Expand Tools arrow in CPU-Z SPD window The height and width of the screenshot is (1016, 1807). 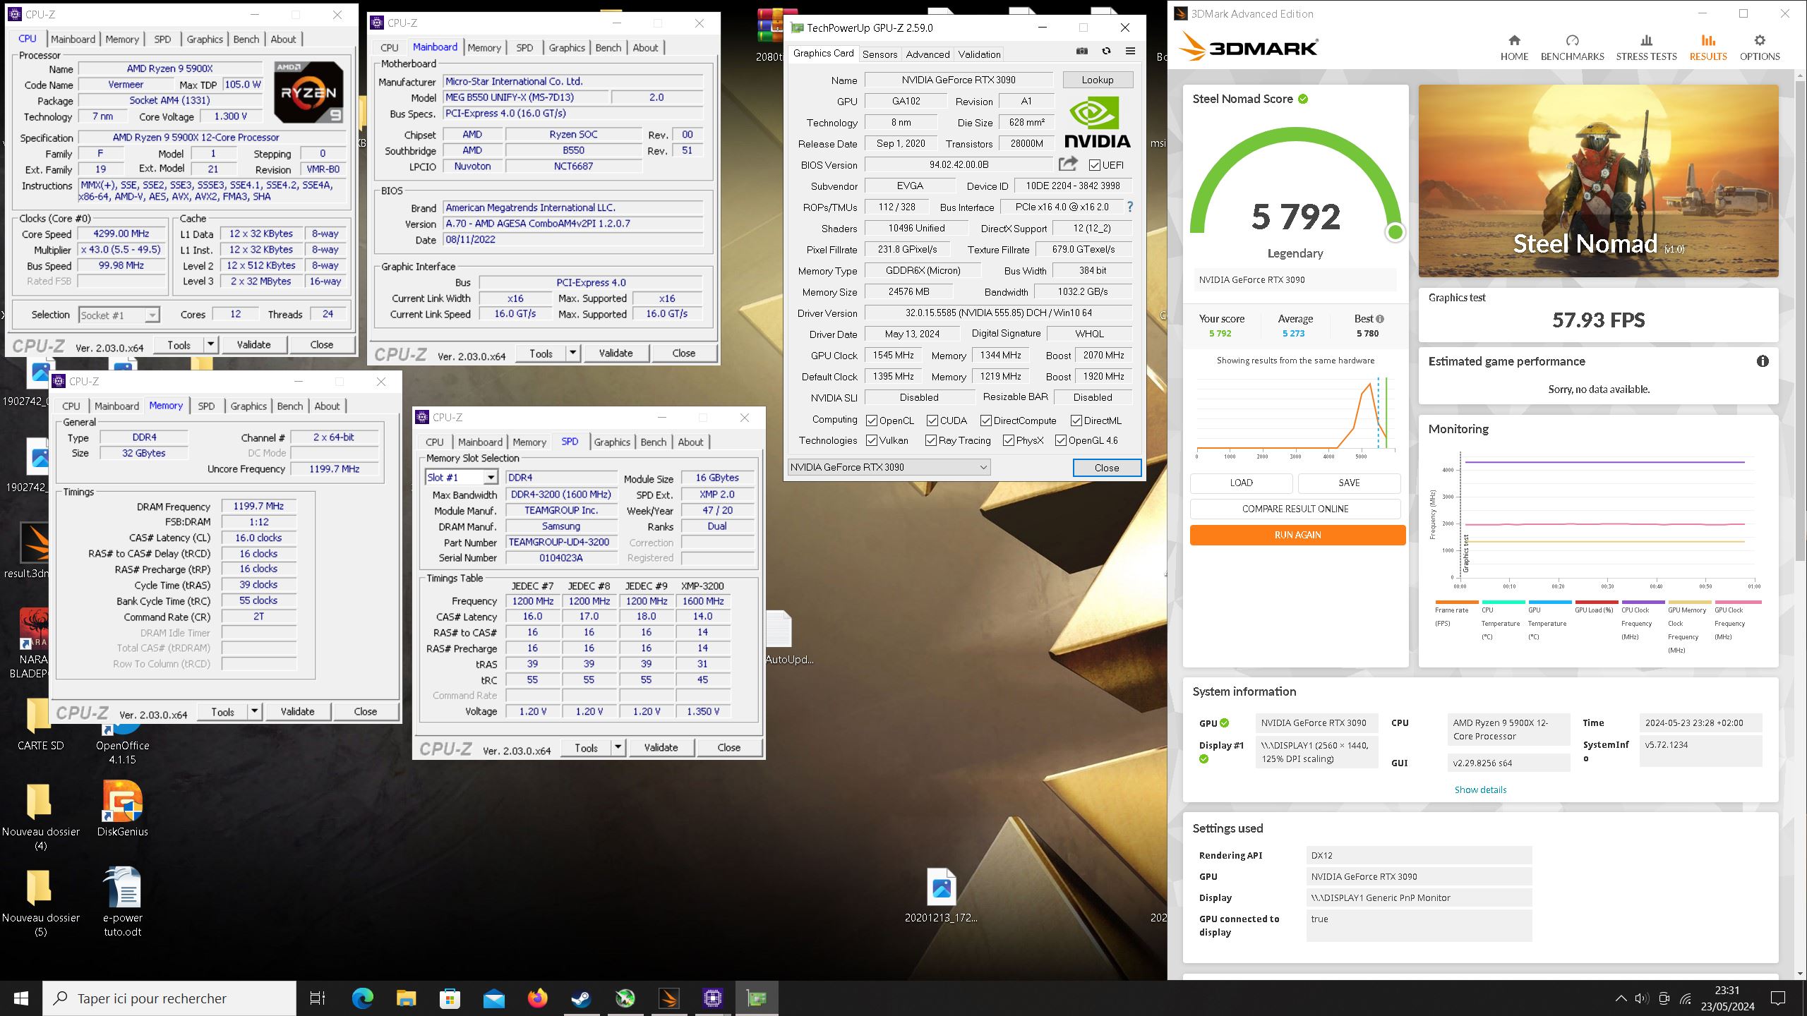[x=618, y=747]
